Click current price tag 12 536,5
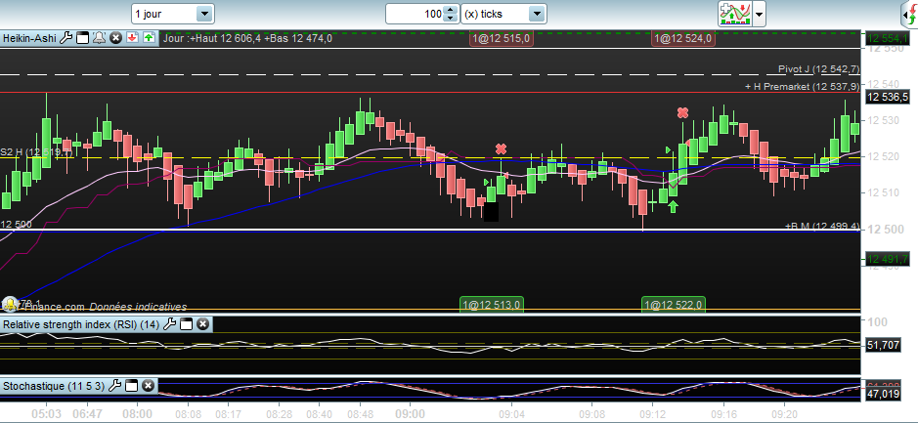This screenshot has width=918, height=423. tap(888, 97)
